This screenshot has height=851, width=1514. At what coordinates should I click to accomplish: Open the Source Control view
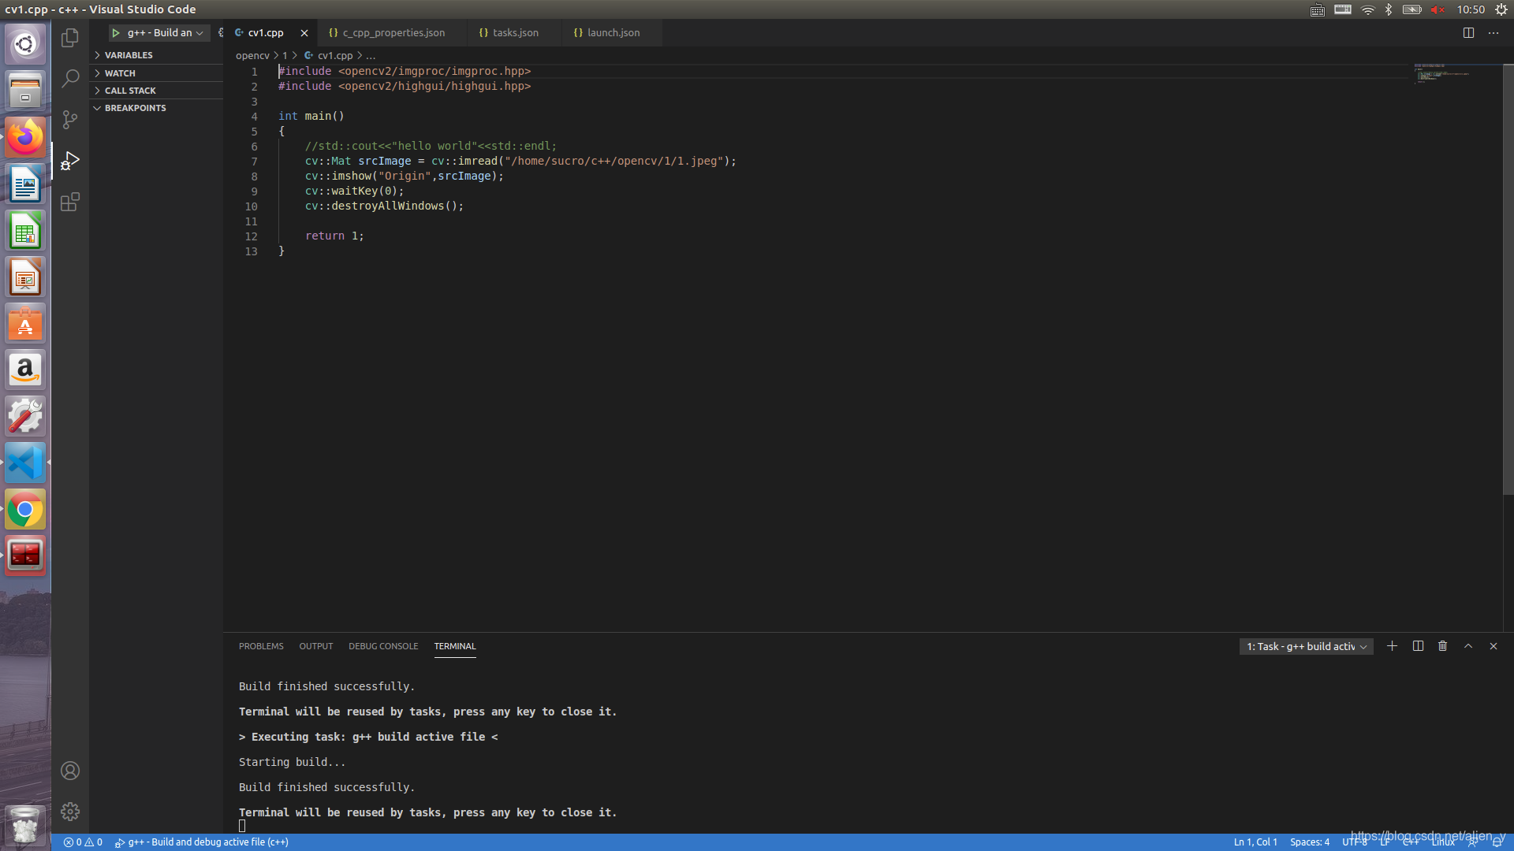70,119
